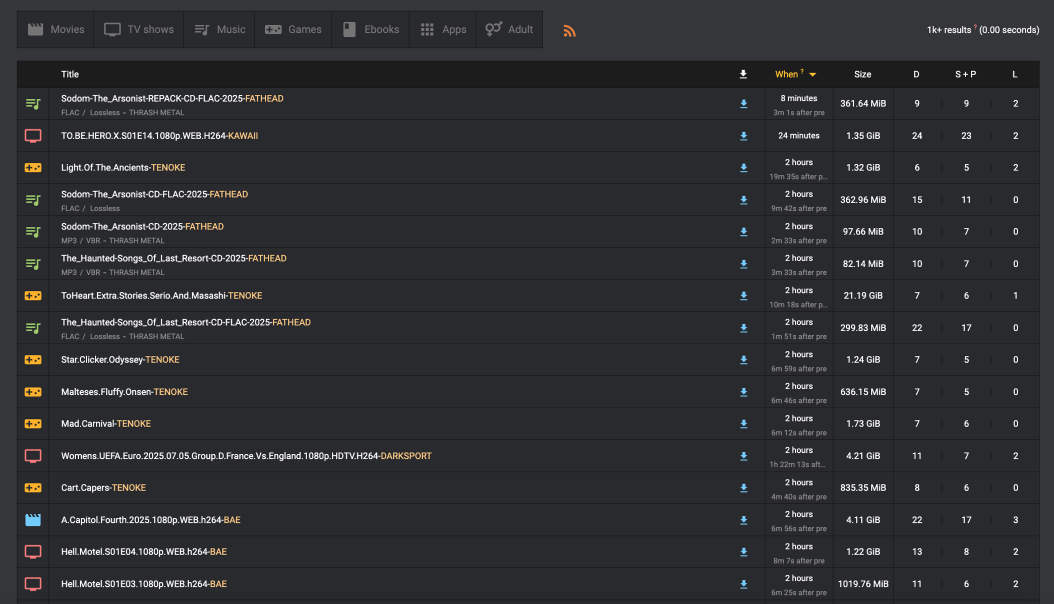Click game icon of Star.Clicker.Odyssey row
The image size is (1054, 604).
click(33, 360)
